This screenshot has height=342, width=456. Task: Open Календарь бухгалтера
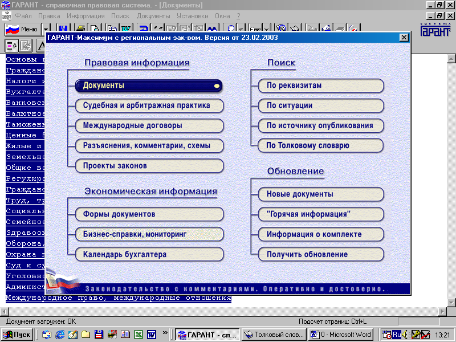pos(149,254)
